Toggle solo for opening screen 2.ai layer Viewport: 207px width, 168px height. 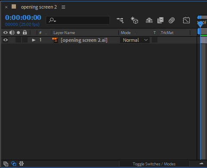coord(18,40)
